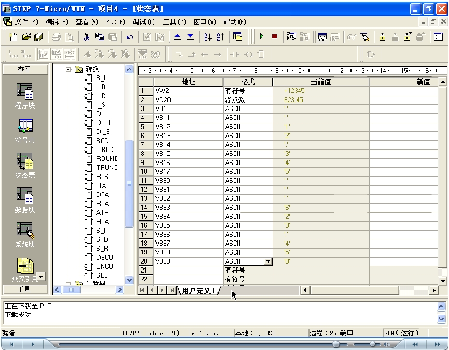449x350 pixels.
Task: Save the project with the floppy disks icon
Action: pyautogui.click(x=38, y=37)
